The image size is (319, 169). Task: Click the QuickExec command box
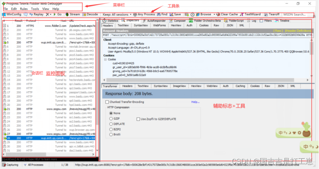[x=50, y=159]
